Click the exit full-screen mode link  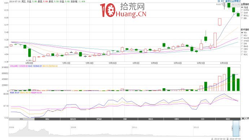pyautogui.click(x=233, y=1)
